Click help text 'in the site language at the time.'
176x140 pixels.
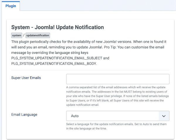pos(87,129)
